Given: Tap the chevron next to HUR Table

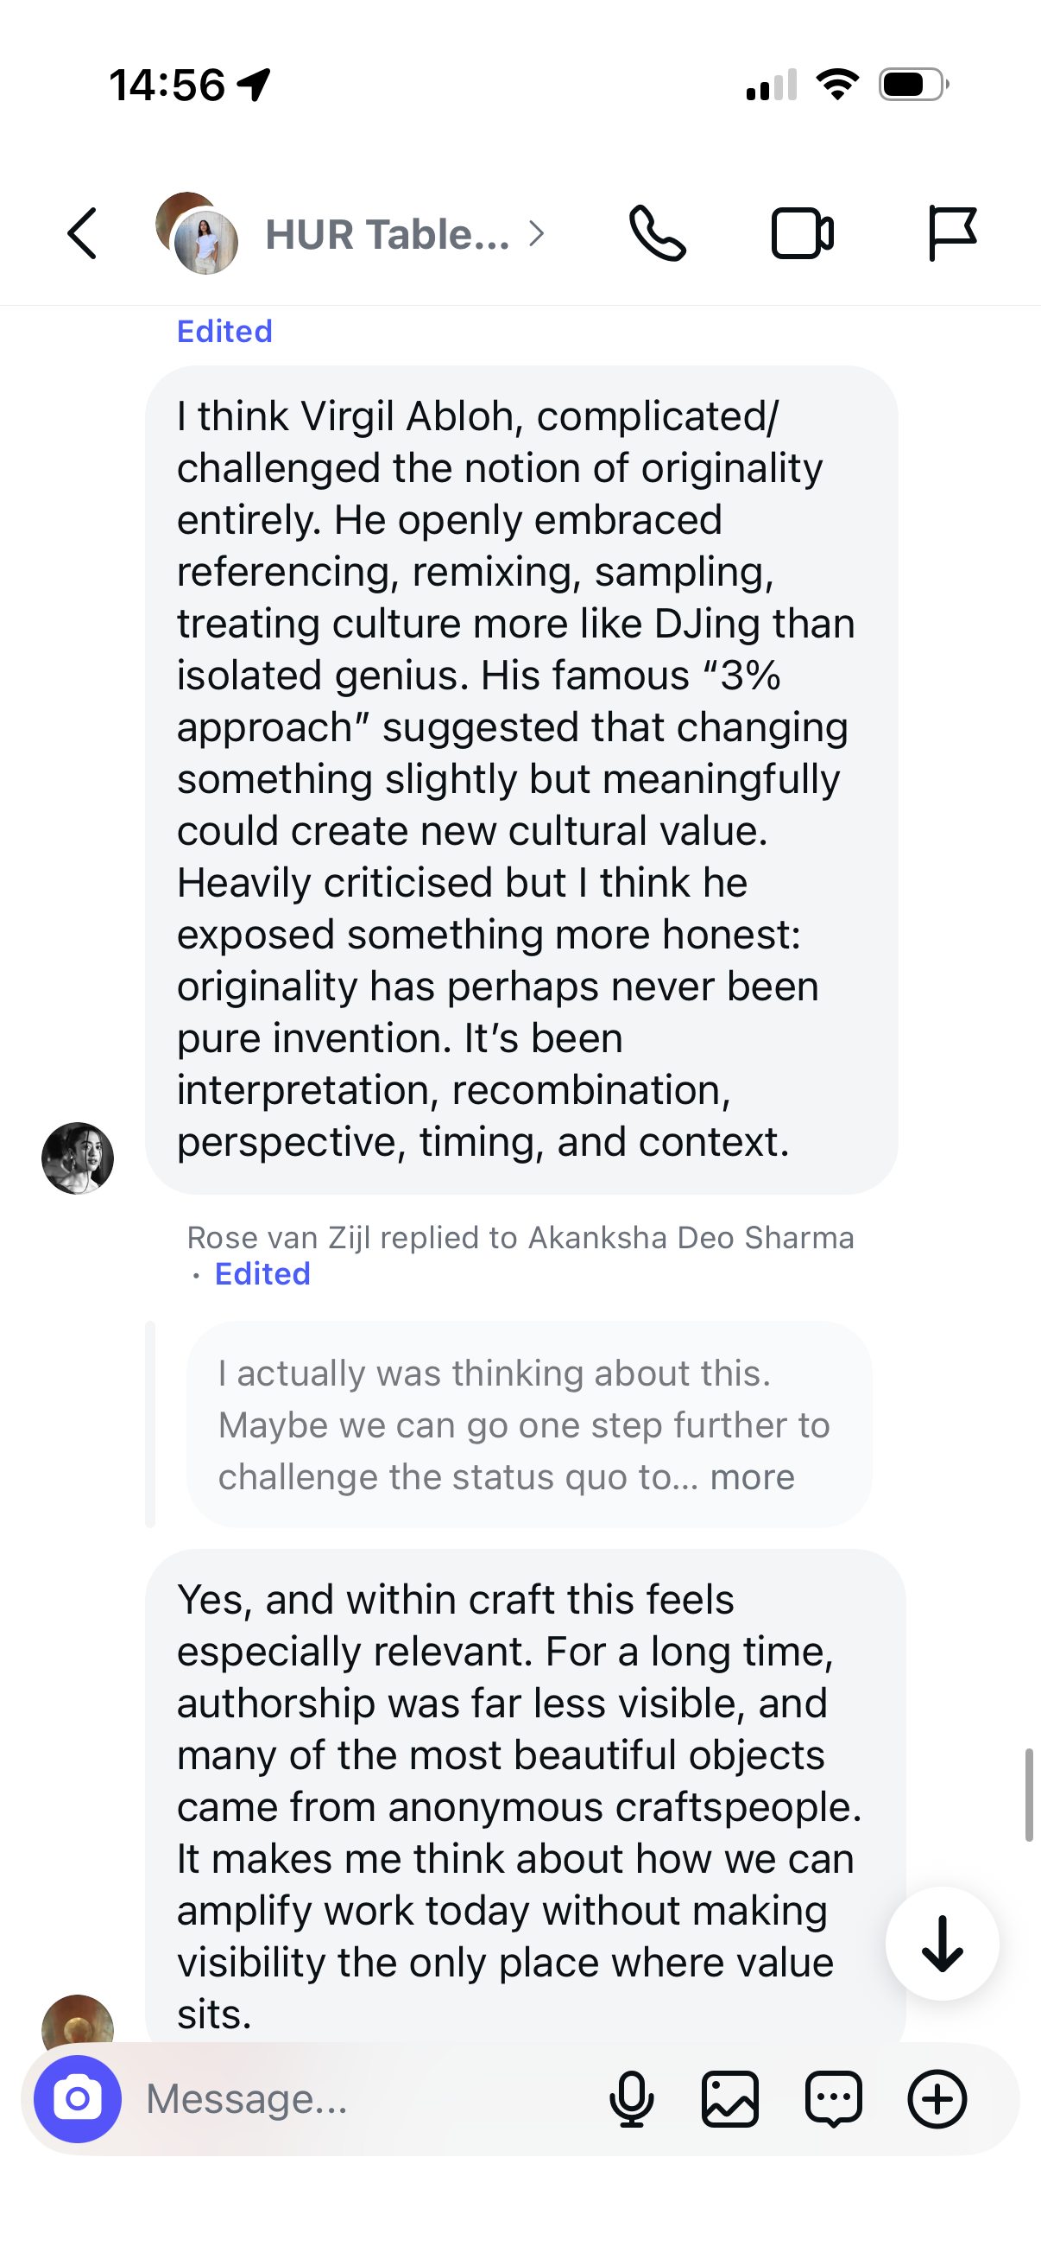Looking at the screenshot, I should (x=537, y=234).
